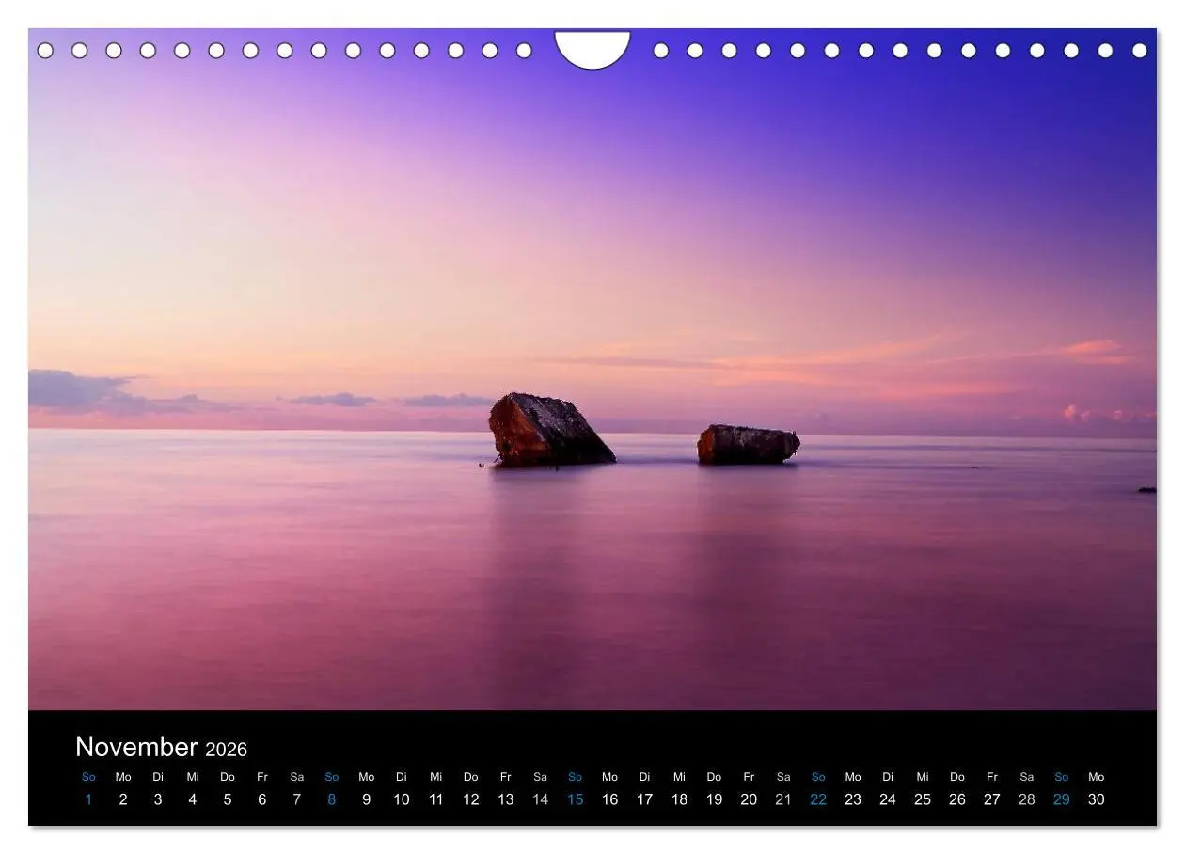Select Sunday date 8
Viewport: 1185px width, 854px height.
point(331,799)
